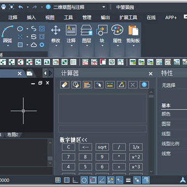Image resolution: width=187 pixels, height=187 pixels.
Task: Click the sqrt key on calculator
Action: pos(102,147)
